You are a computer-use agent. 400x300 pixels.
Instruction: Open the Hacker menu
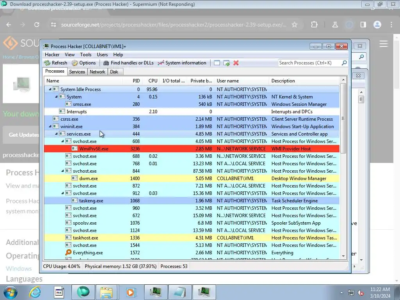click(52, 55)
